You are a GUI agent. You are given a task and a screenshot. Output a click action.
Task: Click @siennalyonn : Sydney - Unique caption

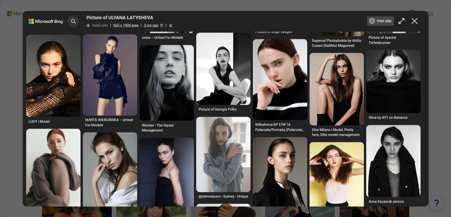223,196
